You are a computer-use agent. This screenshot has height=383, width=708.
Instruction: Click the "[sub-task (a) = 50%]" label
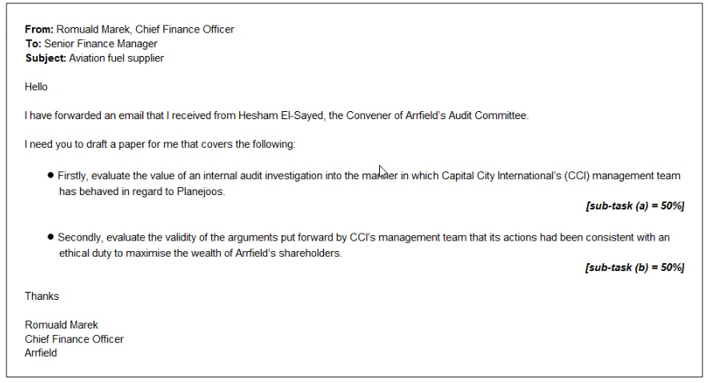634,206
